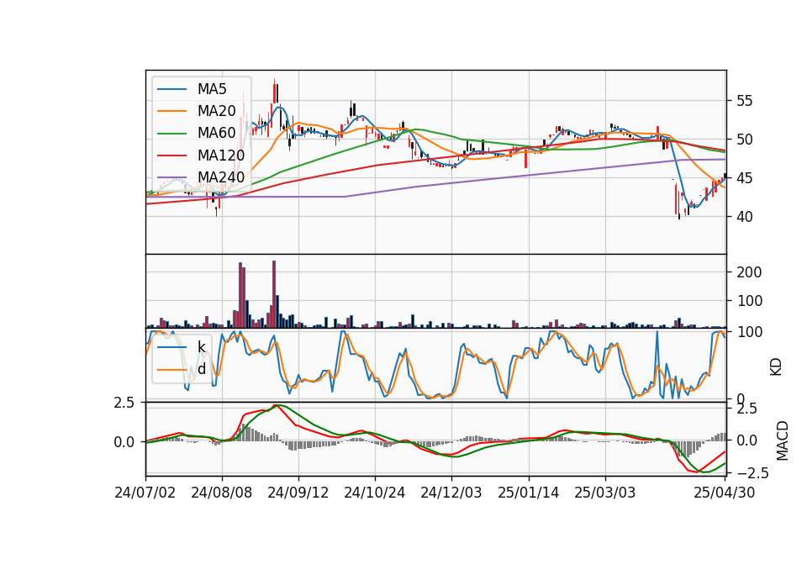
Task: Click the orange MA20 legend line swatch
Action: point(171,111)
